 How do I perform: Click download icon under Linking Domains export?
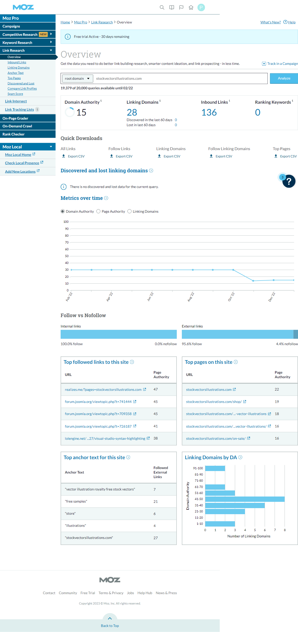point(159,156)
